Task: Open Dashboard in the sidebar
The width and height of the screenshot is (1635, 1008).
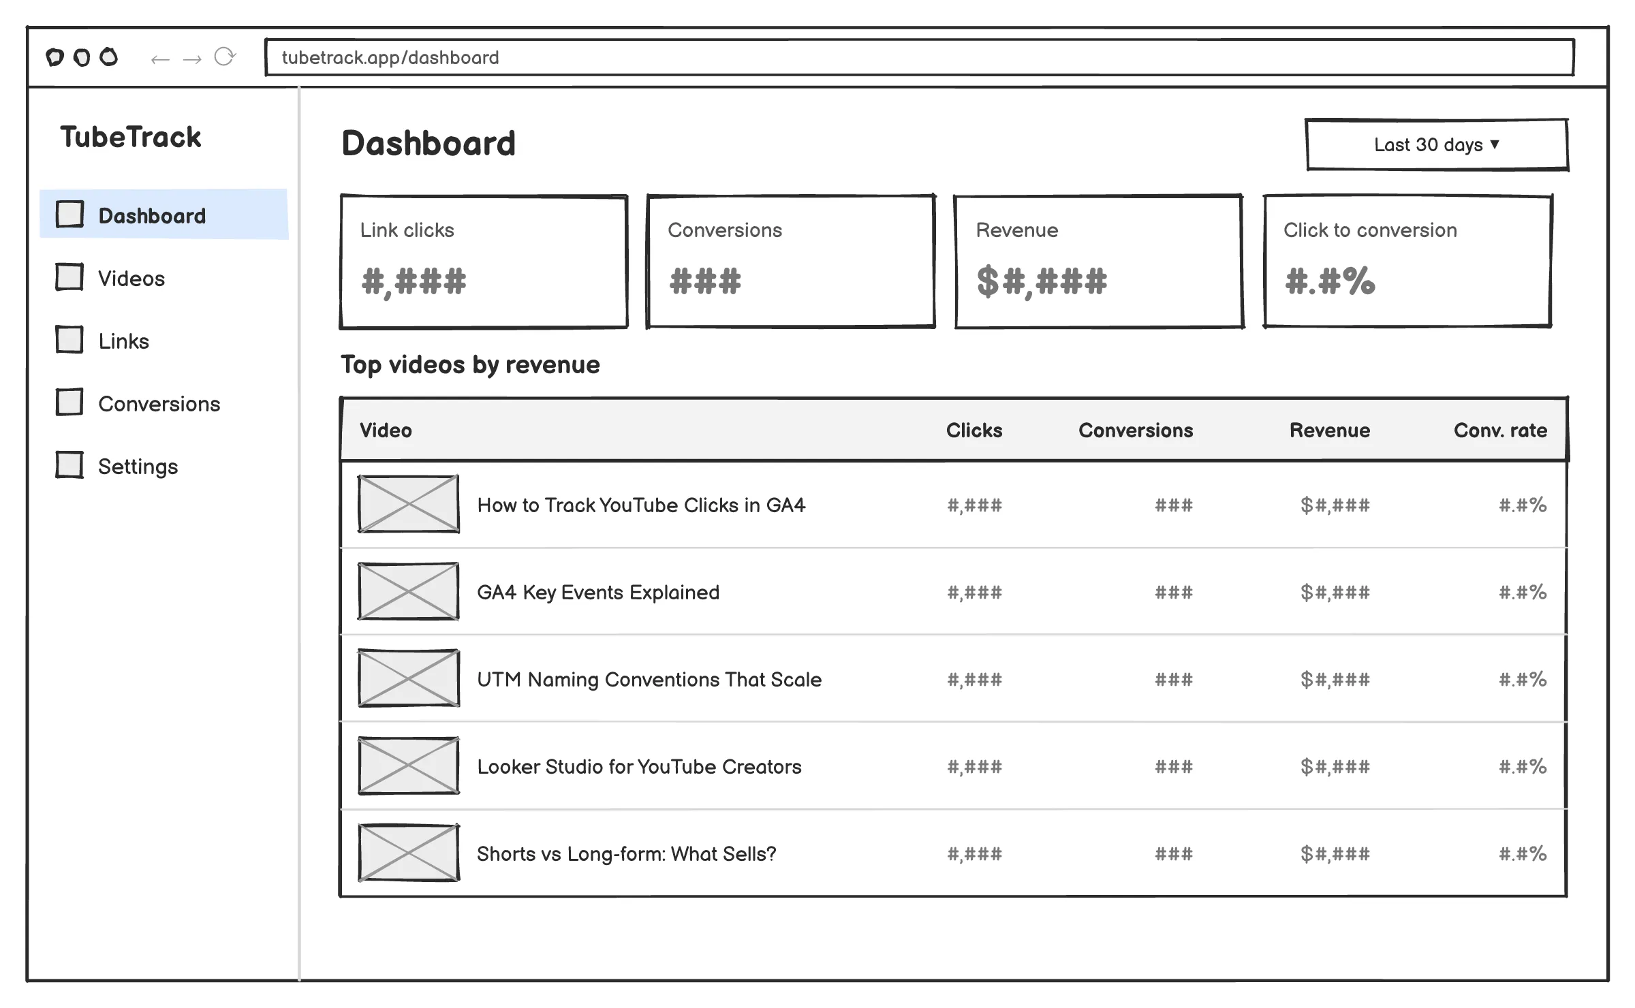Action: pos(164,215)
